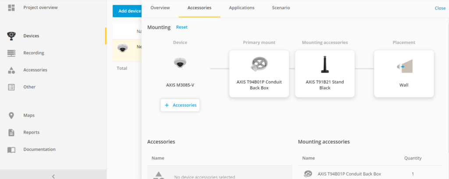Click the No device accessories selected message
Viewport: 449px width, 179px height.
coord(205,177)
